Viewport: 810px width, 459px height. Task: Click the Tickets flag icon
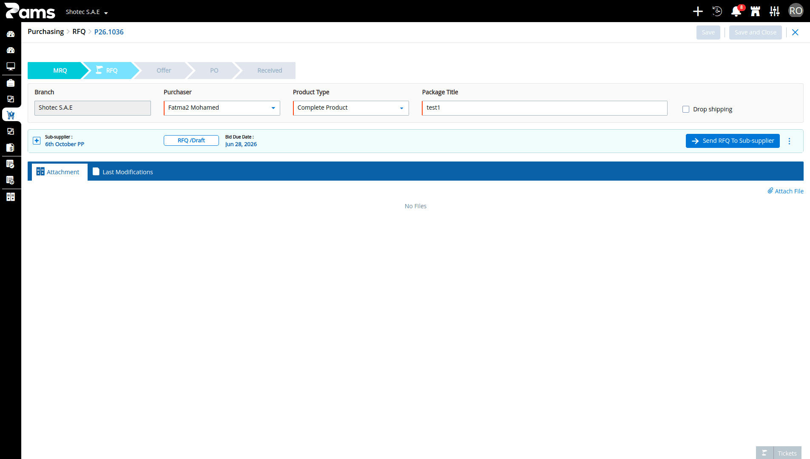[765, 453]
